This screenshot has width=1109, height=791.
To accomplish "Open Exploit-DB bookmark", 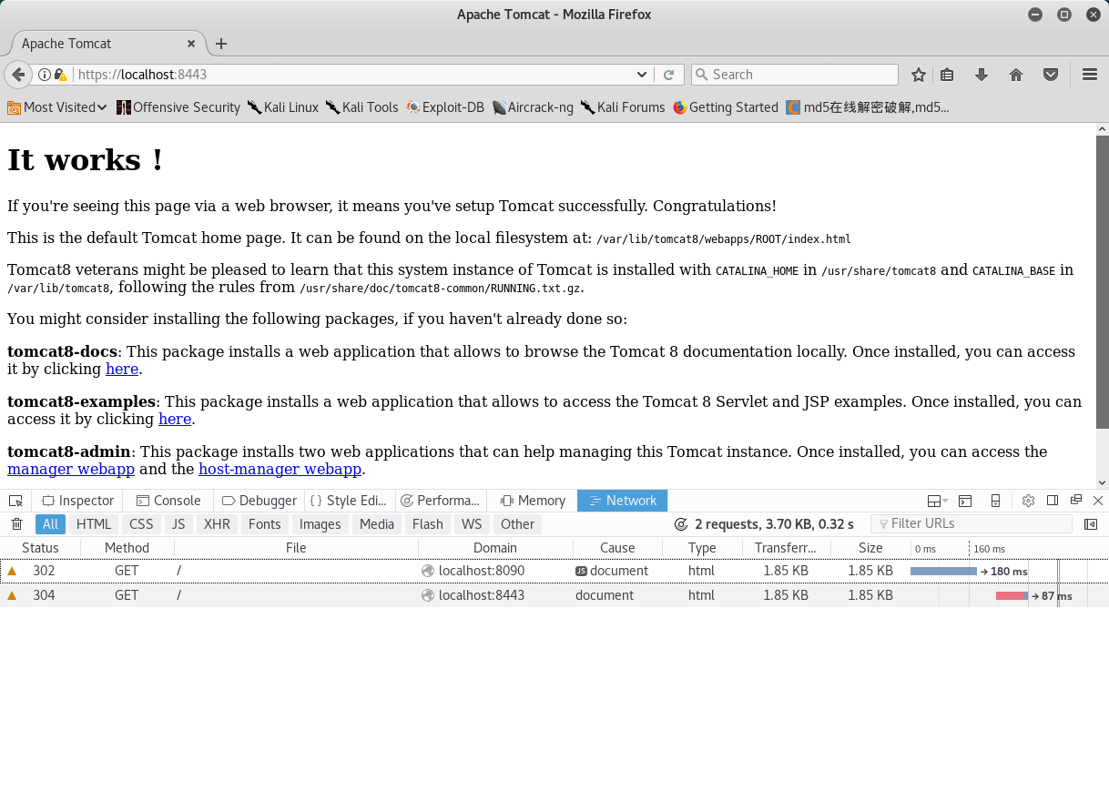I will 445,107.
